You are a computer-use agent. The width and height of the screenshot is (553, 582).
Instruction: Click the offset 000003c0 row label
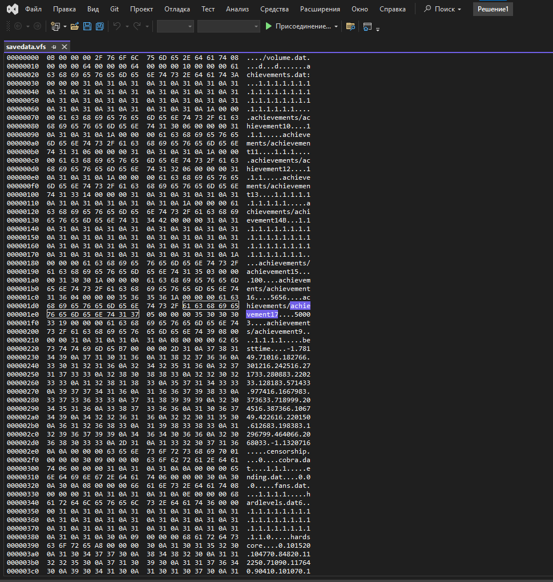pyautogui.click(x=23, y=571)
